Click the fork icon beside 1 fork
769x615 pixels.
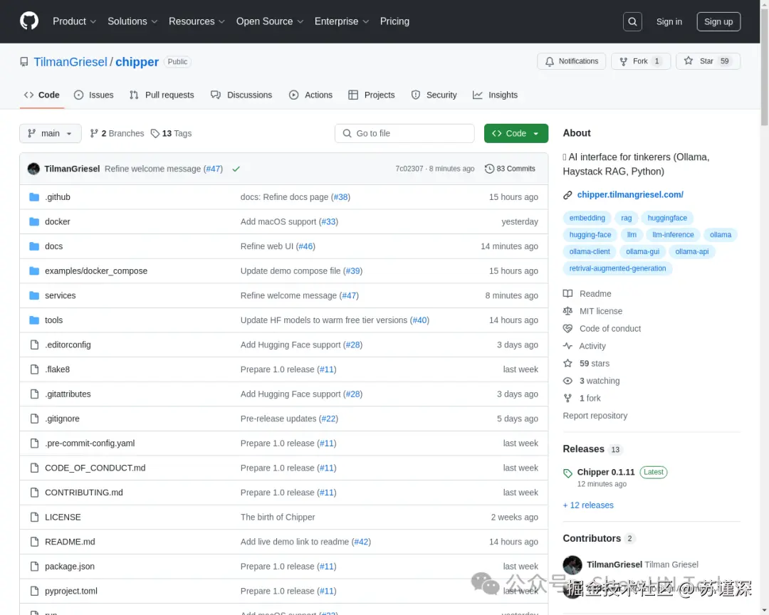click(567, 398)
